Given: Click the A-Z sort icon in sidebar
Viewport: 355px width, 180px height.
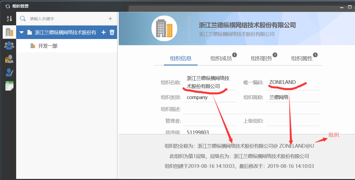Looking at the screenshot, I should click(9, 19).
